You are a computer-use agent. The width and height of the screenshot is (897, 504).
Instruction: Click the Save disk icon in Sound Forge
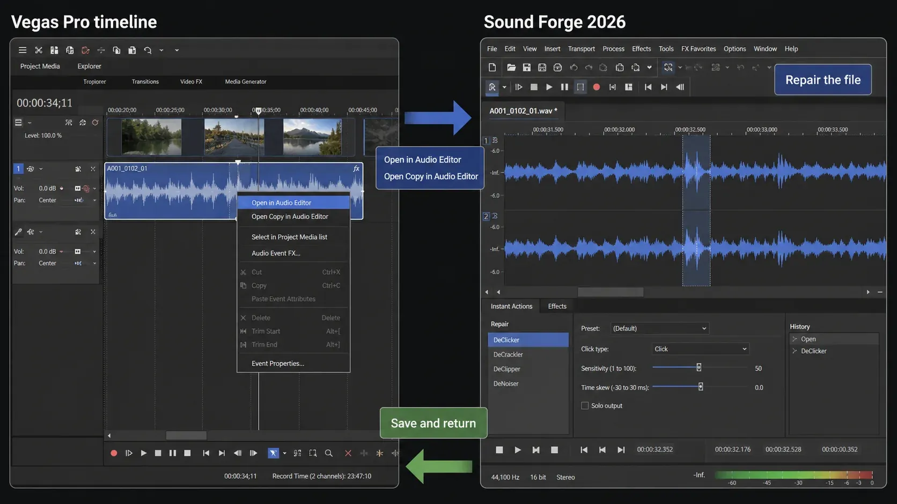[x=527, y=67]
